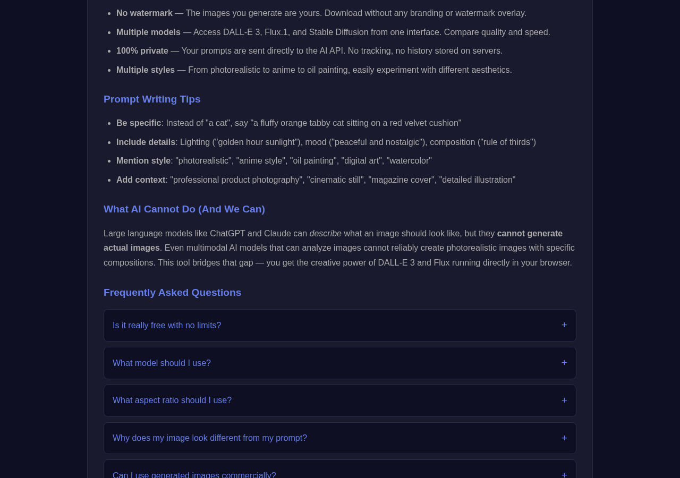Click the 'Be specific' tip label
This screenshot has height=478, width=680.
click(139, 123)
